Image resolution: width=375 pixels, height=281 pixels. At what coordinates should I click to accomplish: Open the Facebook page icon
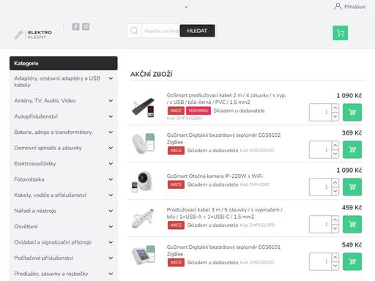75,26
